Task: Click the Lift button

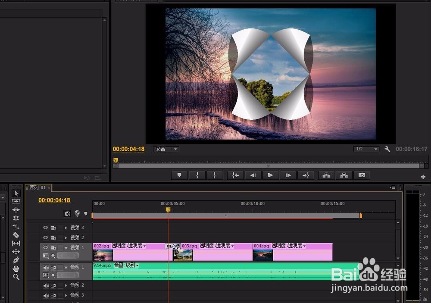Action: [326, 175]
